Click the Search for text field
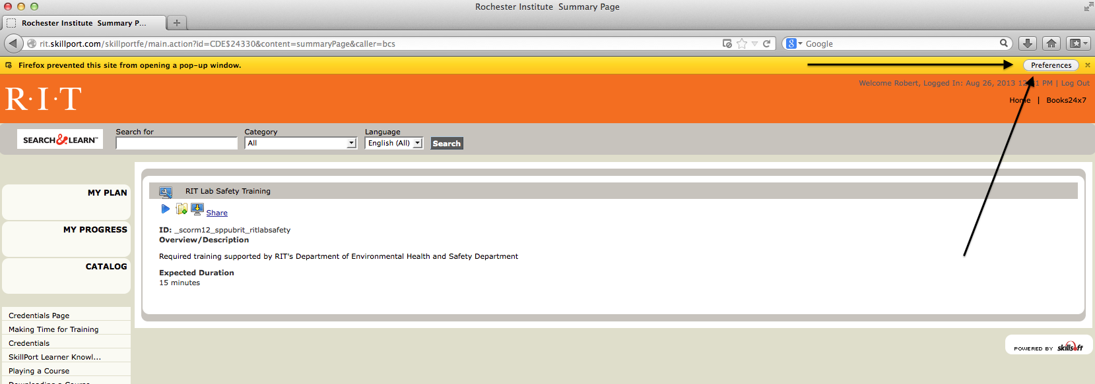This screenshot has height=384, width=1095. click(x=176, y=144)
